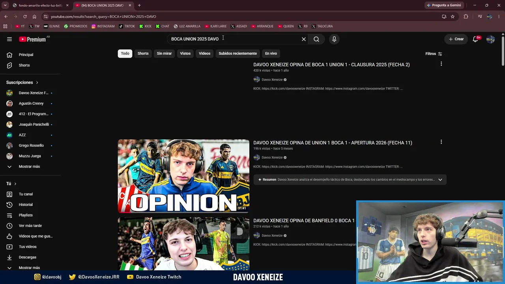The height and width of the screenshot is (284, 505).
Task: Close the BOCA UNION 2025 DAVO tab
Action: [130, 5]
